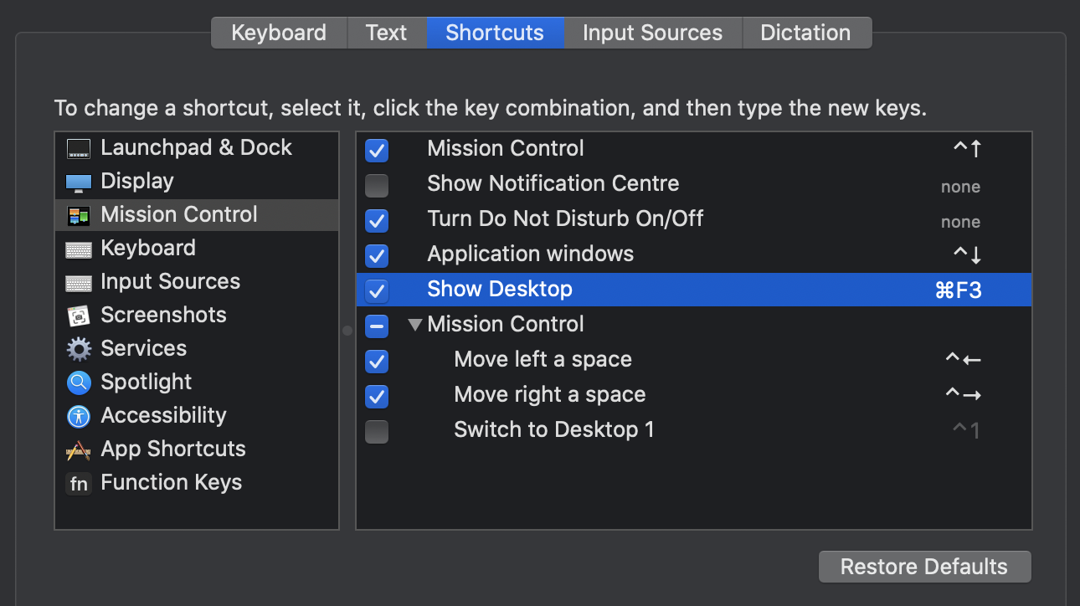Click the Keyboard sidebar icon
This screenshot has height=606, width=1080.
78,248
